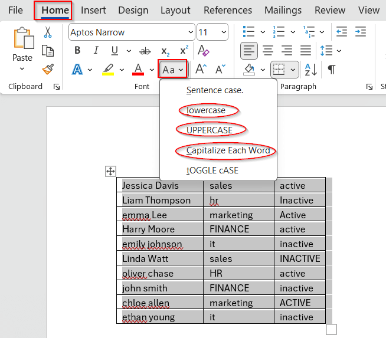386x338 pixels.
Task: Choose UPPERCASE option
Action: 210,130
